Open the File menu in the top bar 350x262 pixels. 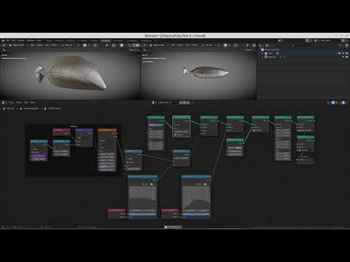coord(8,41)
